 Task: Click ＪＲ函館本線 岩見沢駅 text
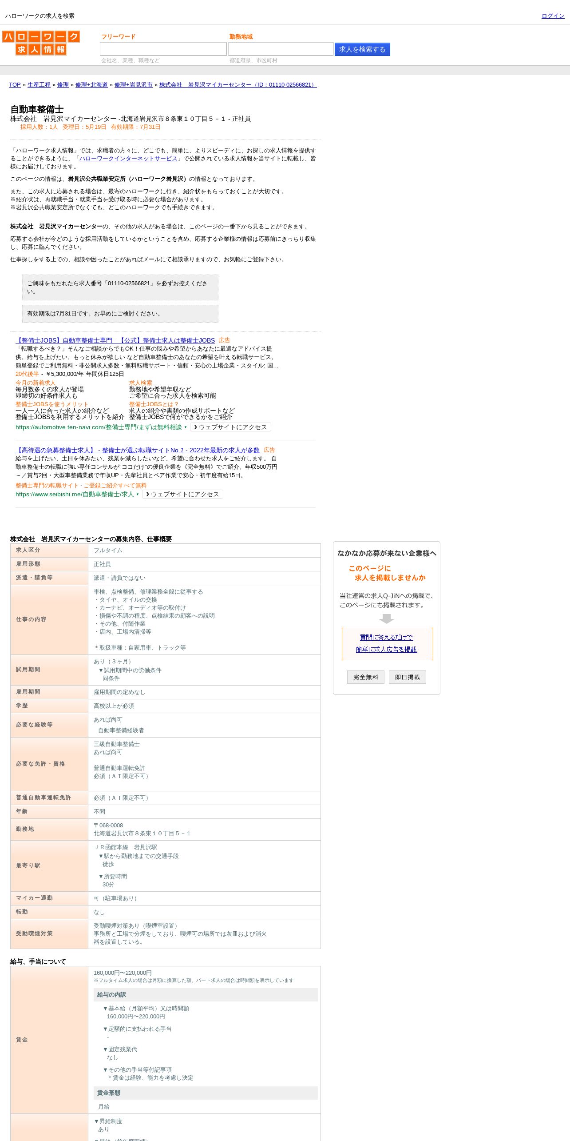(x=125, y=847)
